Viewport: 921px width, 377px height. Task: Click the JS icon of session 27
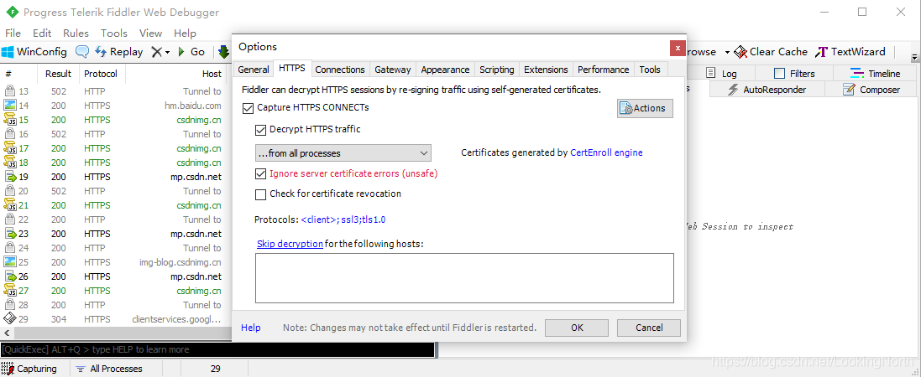(9, 290)
